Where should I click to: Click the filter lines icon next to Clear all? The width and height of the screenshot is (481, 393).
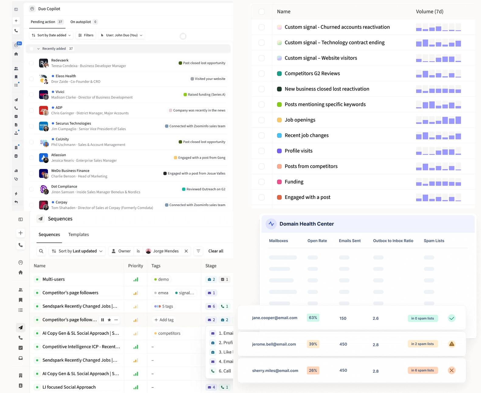(x=198, y=251)
